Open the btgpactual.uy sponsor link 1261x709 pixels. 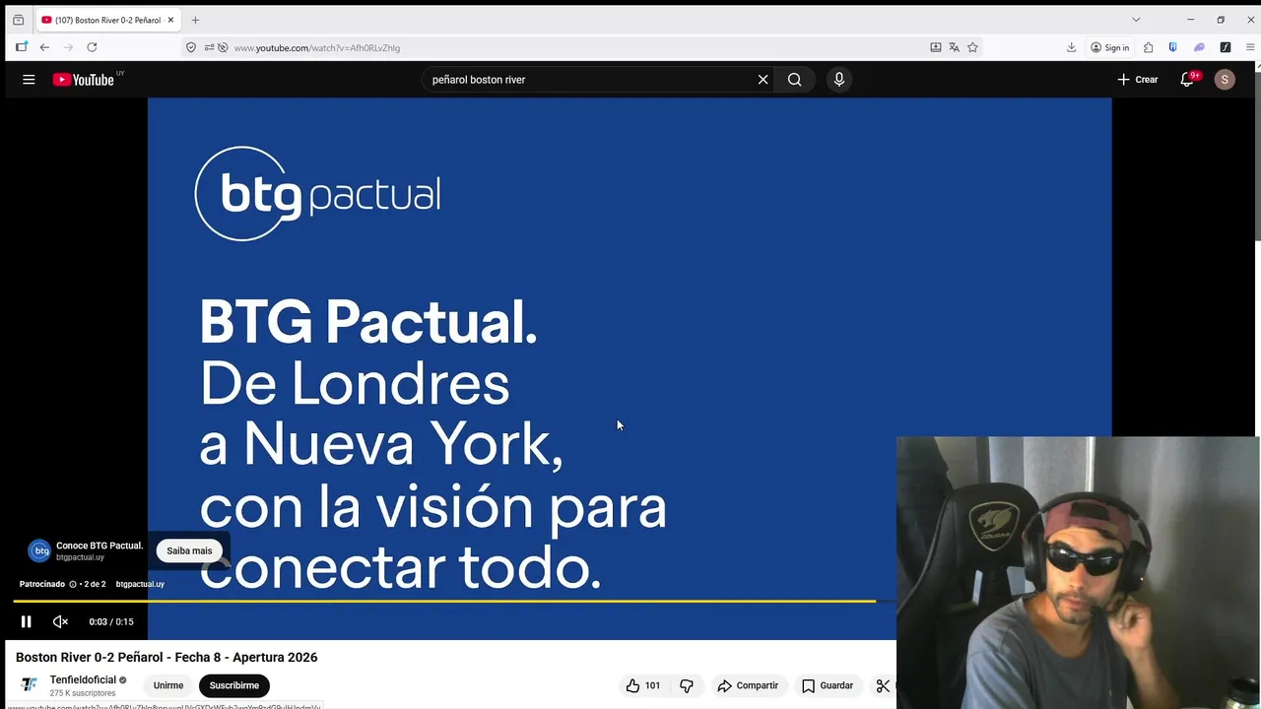click(140, 584)
